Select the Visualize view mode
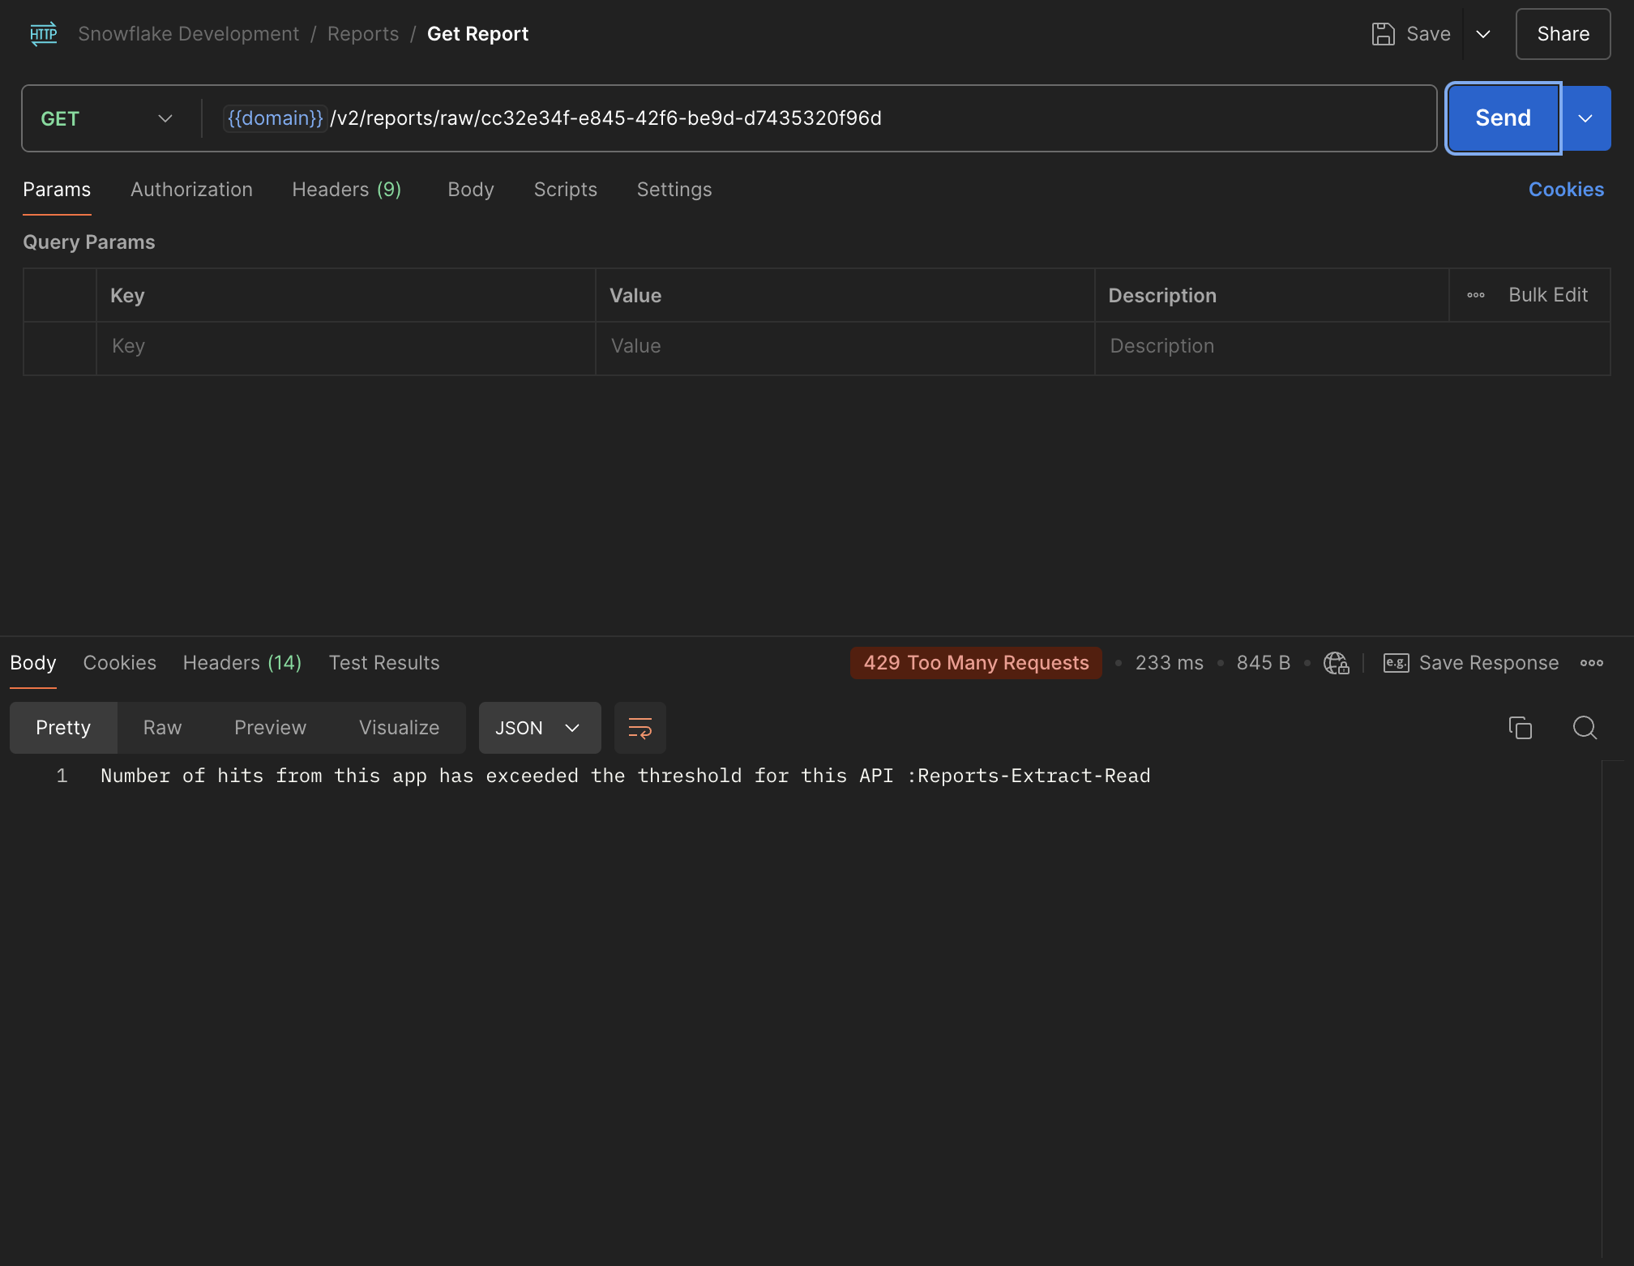Viewport: 1634px width, 1266px height. click(x=400, y=728)
